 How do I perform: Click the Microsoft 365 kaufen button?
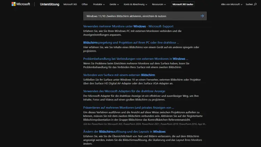[183, 4]
